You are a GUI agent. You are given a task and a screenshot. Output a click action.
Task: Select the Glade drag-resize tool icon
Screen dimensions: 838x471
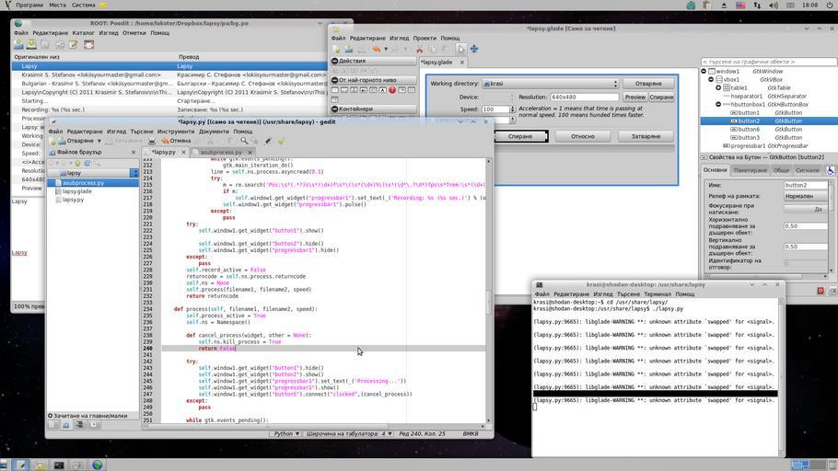(x=474, y=49)
